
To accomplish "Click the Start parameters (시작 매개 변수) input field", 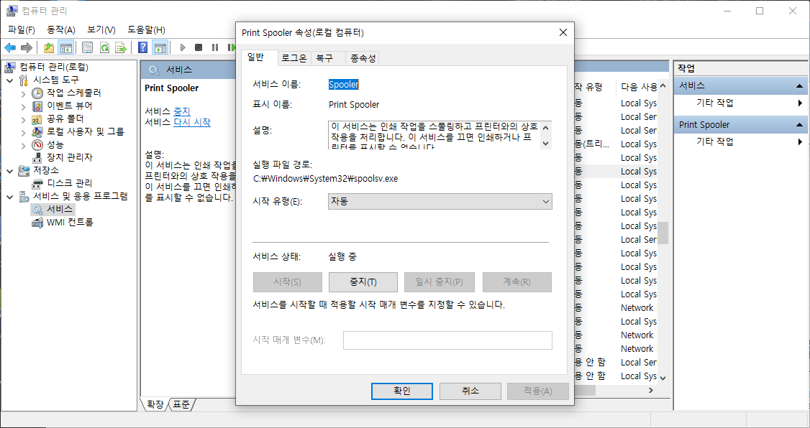I will pyautogui.click(x=448, y=340).
